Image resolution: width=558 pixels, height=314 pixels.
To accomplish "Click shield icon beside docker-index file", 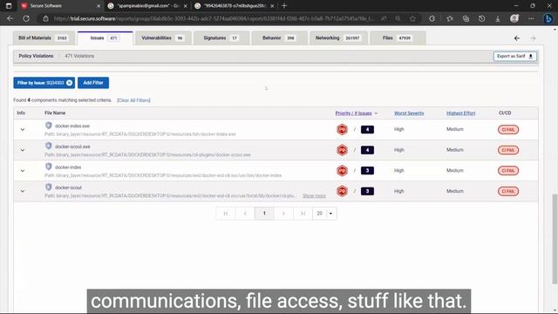I will pyautogui.click(x=49, y=167).
